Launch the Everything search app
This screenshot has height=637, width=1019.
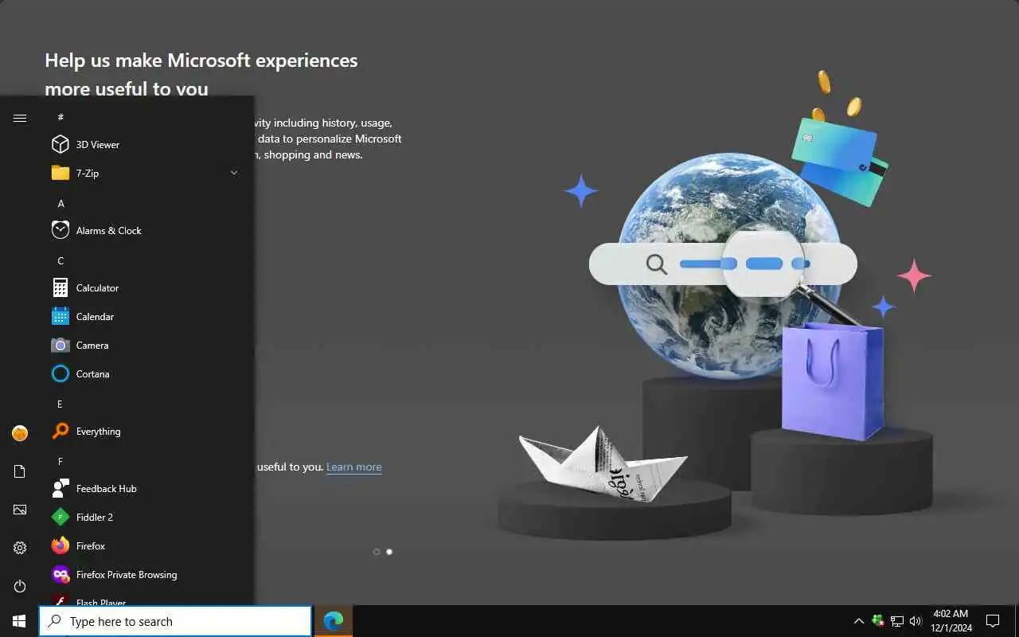[x=146, y=431]
